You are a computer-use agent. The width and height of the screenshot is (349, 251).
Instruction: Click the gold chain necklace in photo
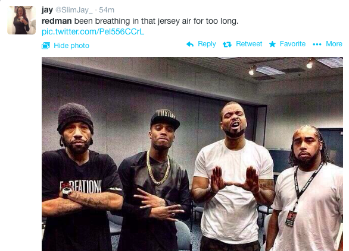click(x=158, y=168)
